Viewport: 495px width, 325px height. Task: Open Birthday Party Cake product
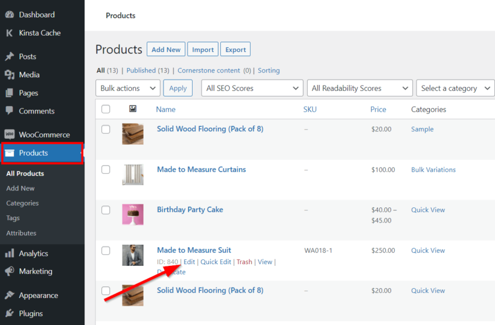tap(190, 210)
